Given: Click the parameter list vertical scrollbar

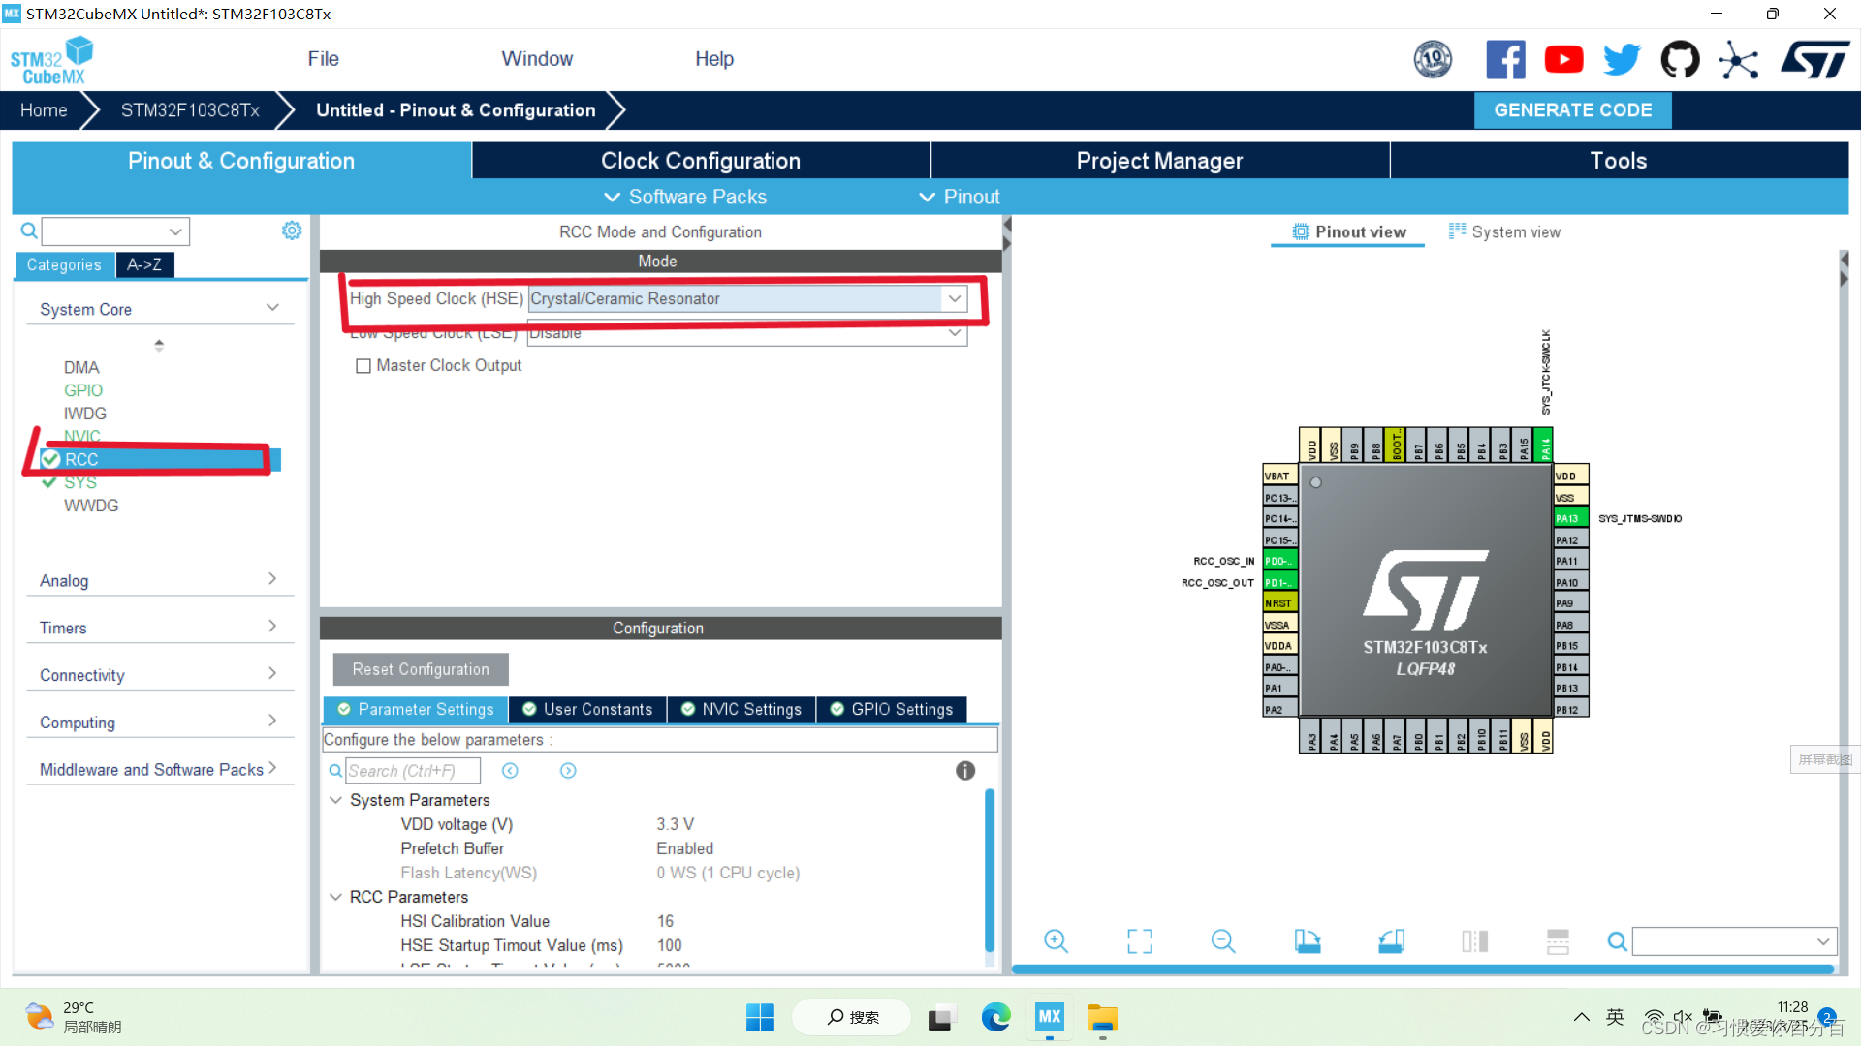Looking at the screenshot, I should [990, 872].
